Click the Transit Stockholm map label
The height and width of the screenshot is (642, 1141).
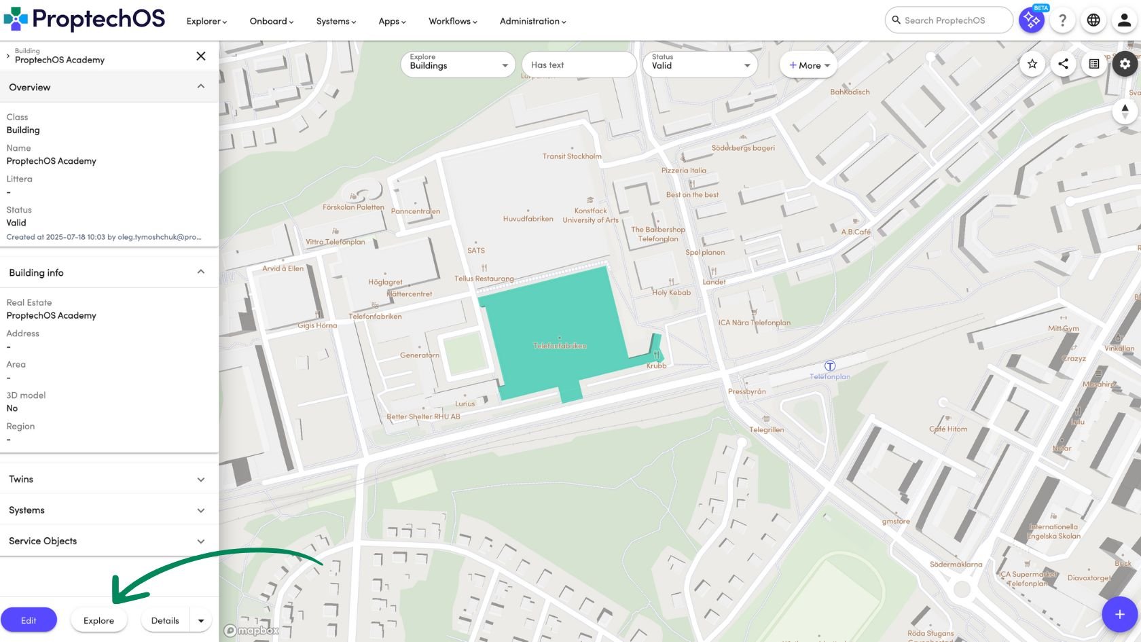[572, 156]
